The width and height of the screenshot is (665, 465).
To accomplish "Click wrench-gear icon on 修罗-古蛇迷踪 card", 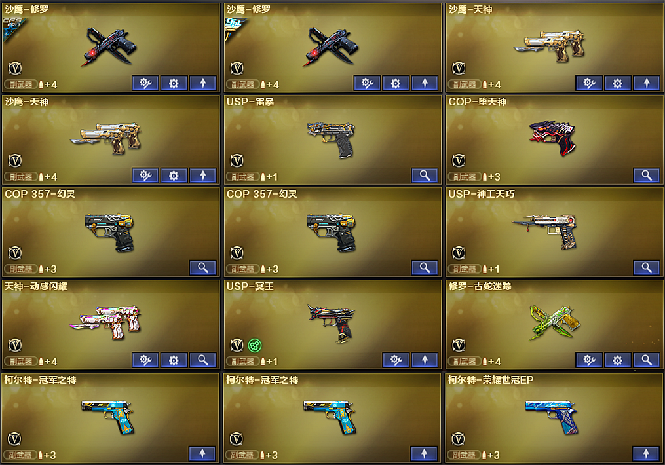I will (588, 360).
